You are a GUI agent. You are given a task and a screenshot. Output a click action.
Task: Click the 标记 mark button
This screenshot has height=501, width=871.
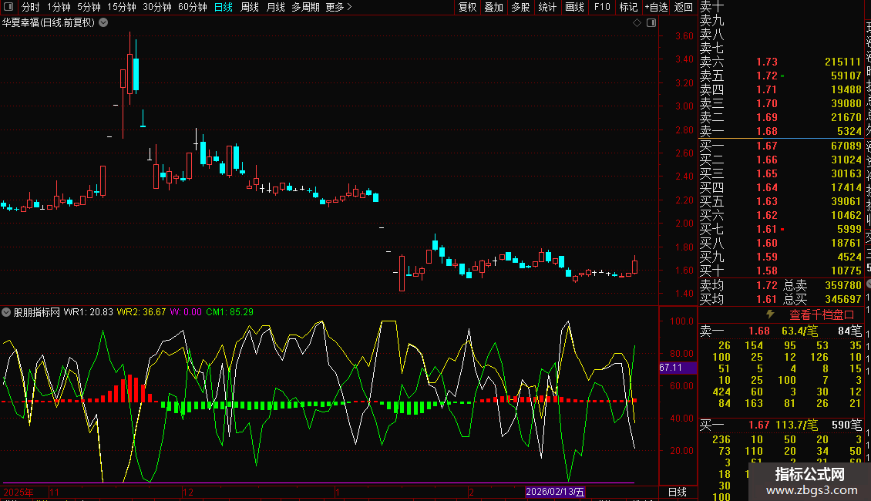click(x=628, y=7)
